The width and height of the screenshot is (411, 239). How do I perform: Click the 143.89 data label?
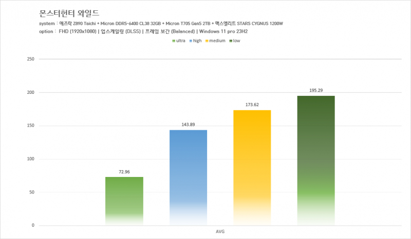click(188, 125)
